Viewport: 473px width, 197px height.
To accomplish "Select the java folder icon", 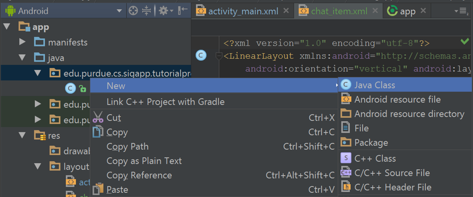I will click(39, 57).
